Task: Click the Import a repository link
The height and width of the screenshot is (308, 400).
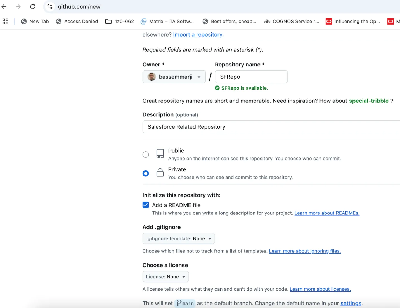Action: pos(198,35)
